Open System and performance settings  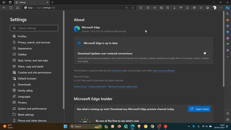point(32,109)
